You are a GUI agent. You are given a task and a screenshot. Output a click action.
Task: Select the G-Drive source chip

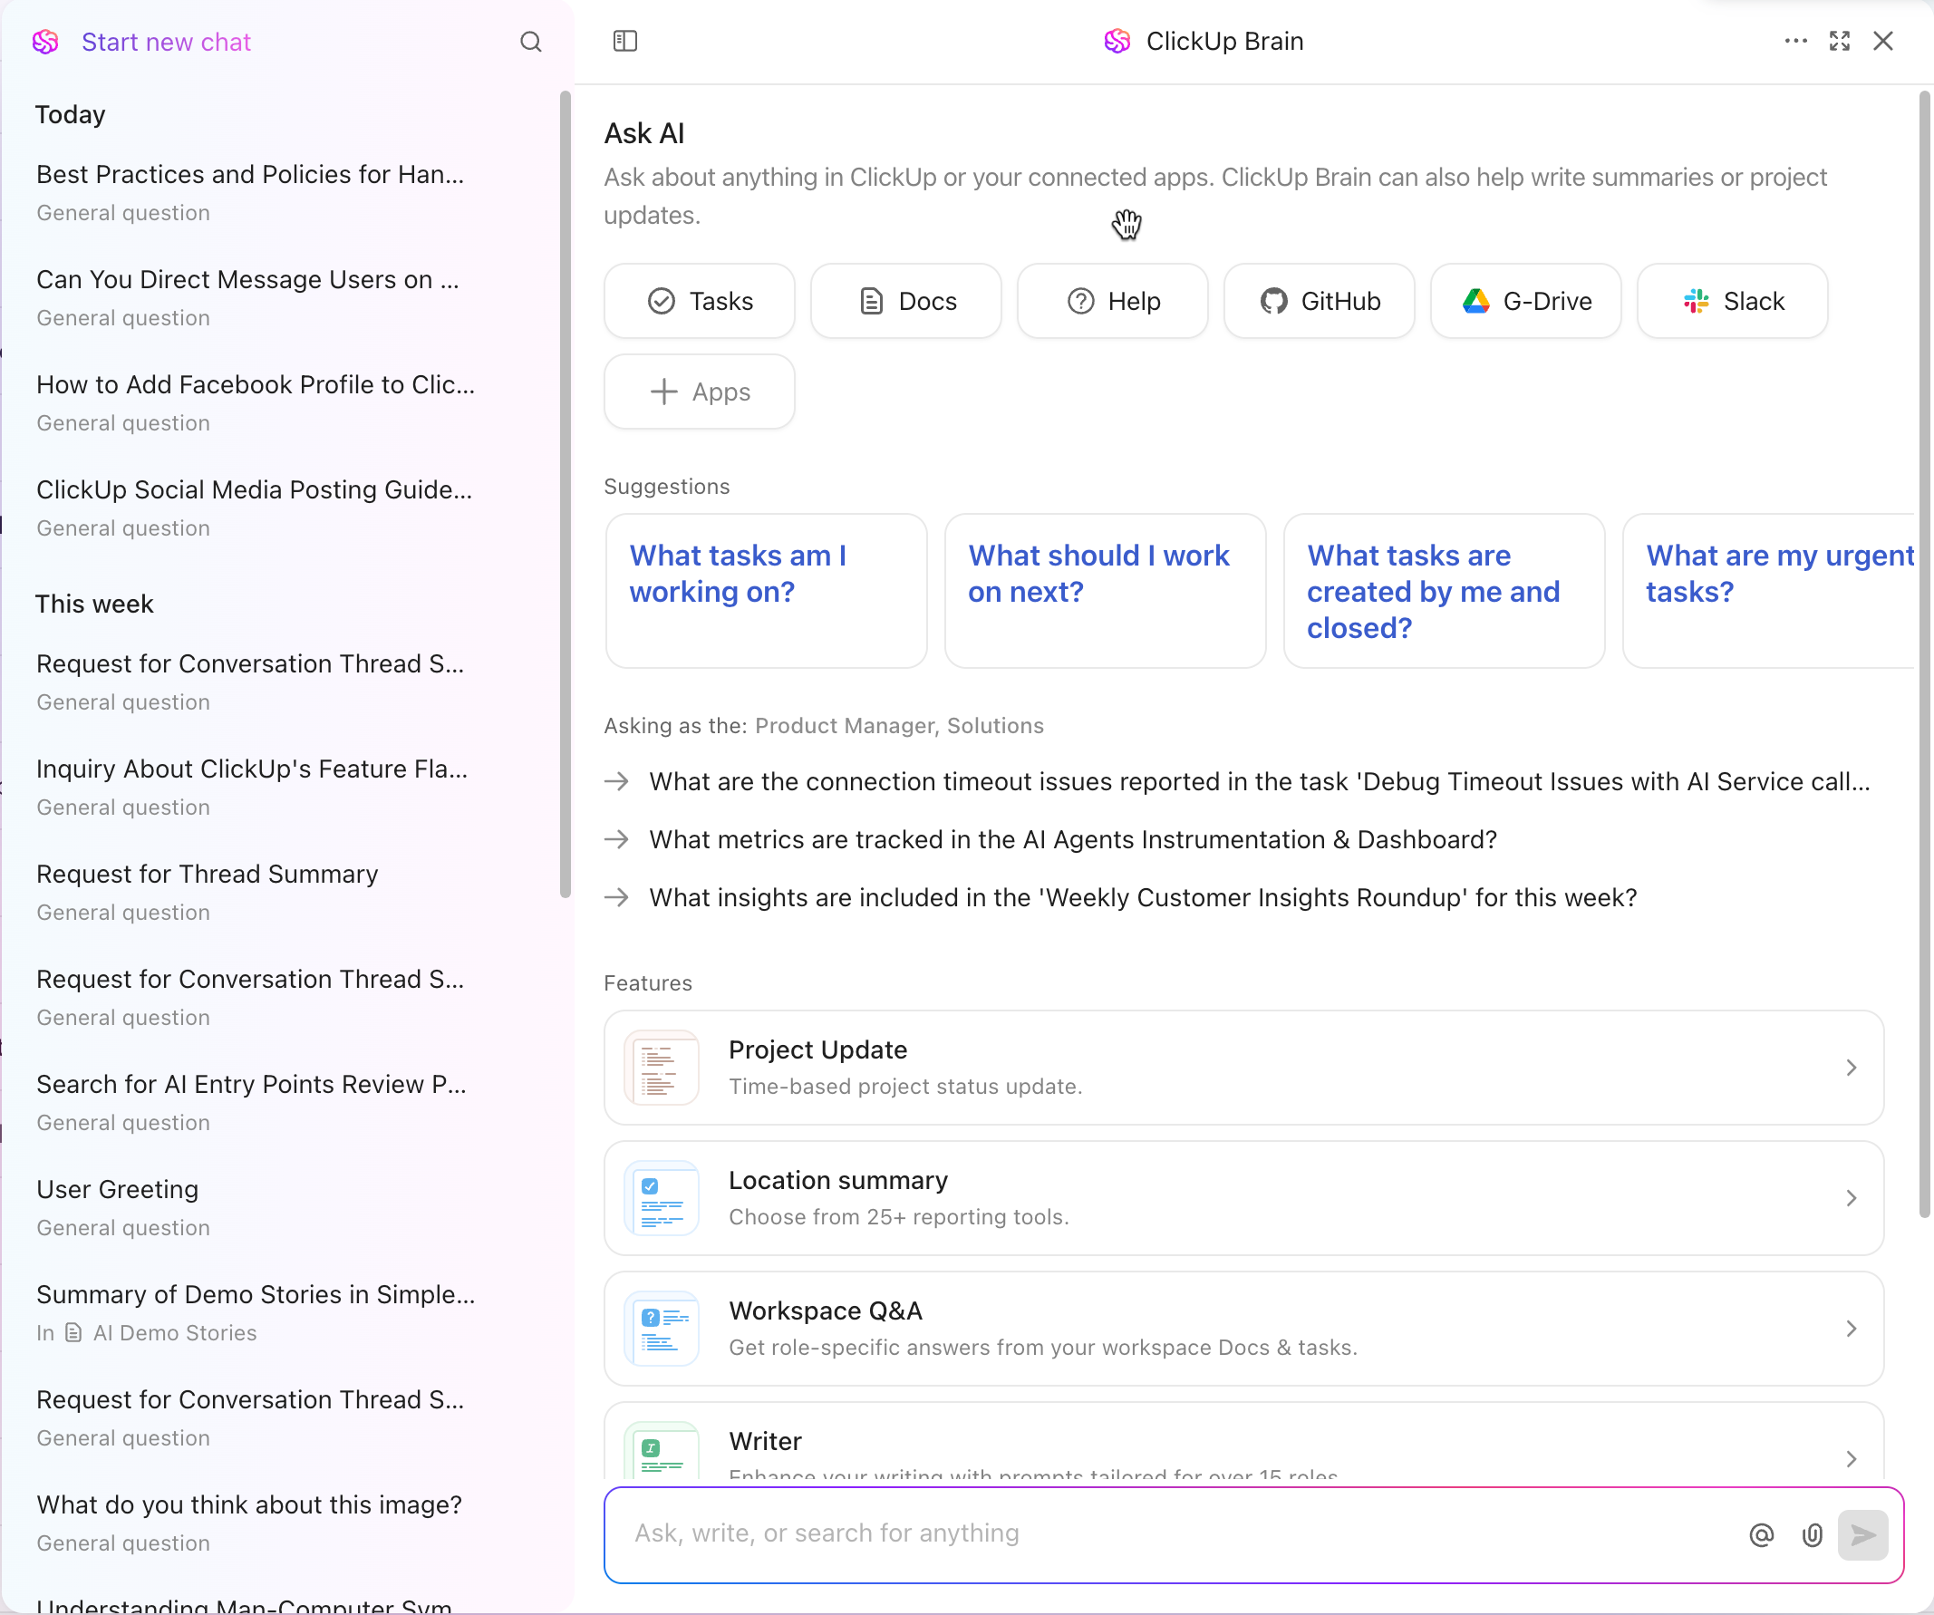(1526, 301)
